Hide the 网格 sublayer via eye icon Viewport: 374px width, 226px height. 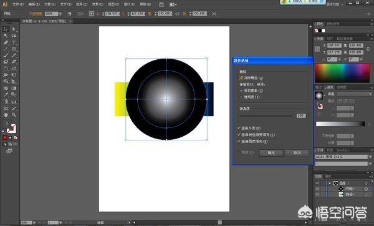pyautogui.click(x=317, y=189)
